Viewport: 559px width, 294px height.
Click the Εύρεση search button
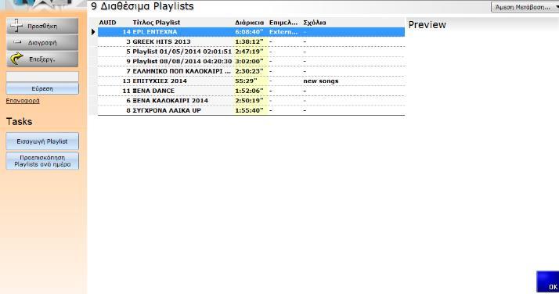click(42, 88)
